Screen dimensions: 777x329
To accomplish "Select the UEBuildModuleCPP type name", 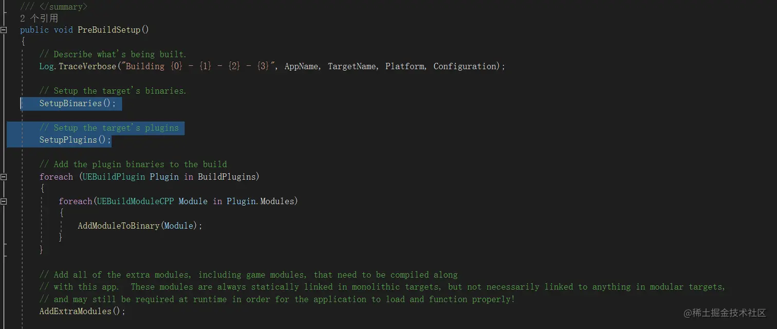I will 135,201.
